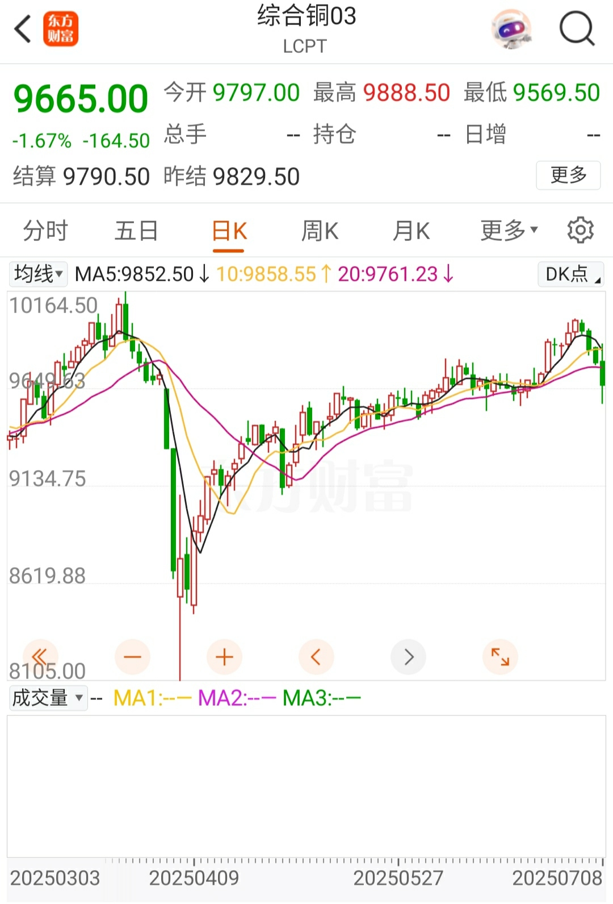Tap the 昨结 9829.50 value
The image size is (613, 904).
tap(256, 177)
